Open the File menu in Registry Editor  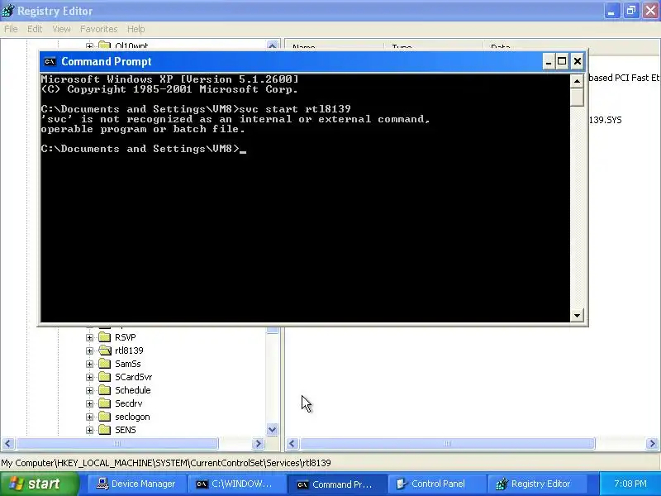pos(11,29)
